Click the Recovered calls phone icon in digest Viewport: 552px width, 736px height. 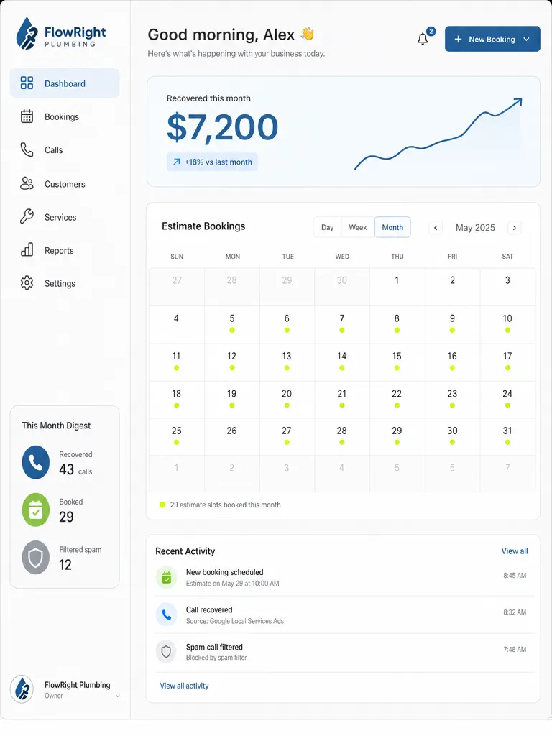(x=36, y=462)
